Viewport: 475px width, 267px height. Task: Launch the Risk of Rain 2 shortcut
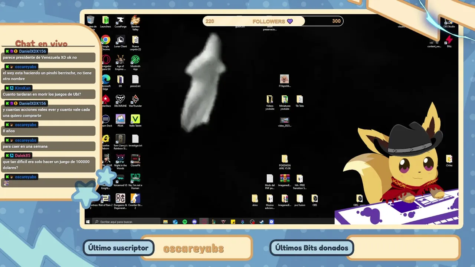click(x=105, y=200)
